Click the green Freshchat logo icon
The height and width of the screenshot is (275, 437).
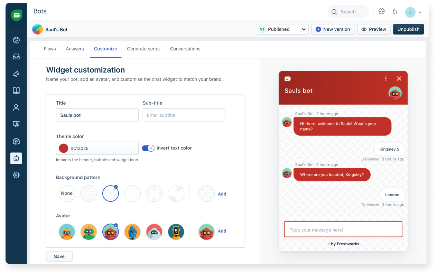[x=16, y=15]
